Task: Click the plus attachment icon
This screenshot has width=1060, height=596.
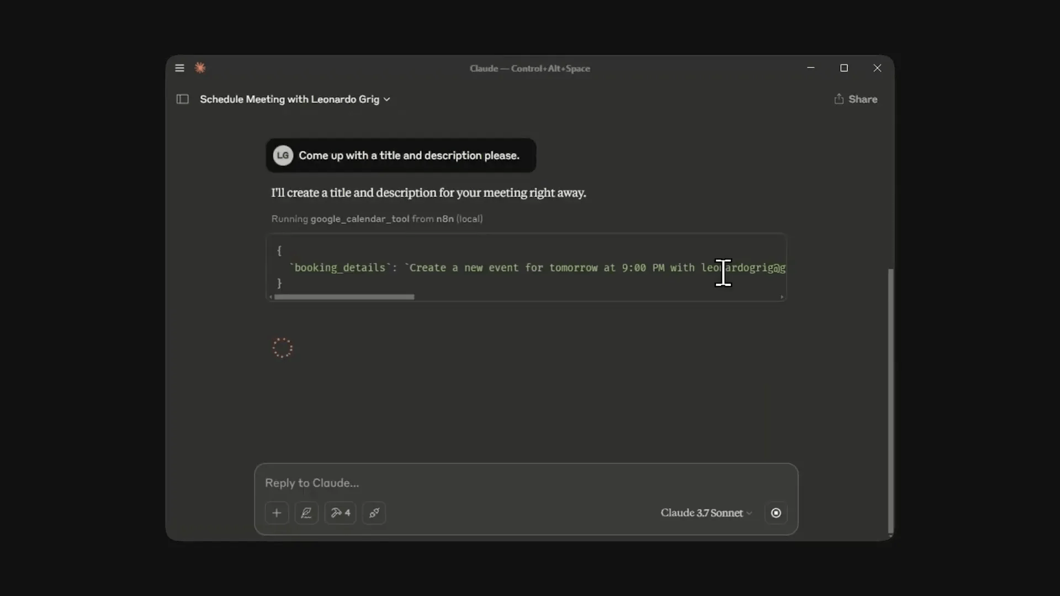Action: pyautogui.click(x=277, y=513)
